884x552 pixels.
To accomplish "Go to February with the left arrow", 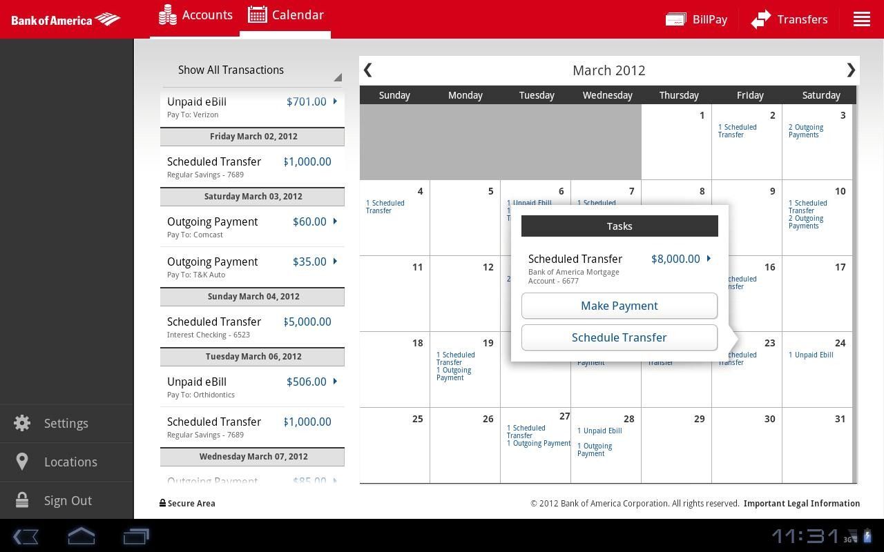I will click(368, 70).
